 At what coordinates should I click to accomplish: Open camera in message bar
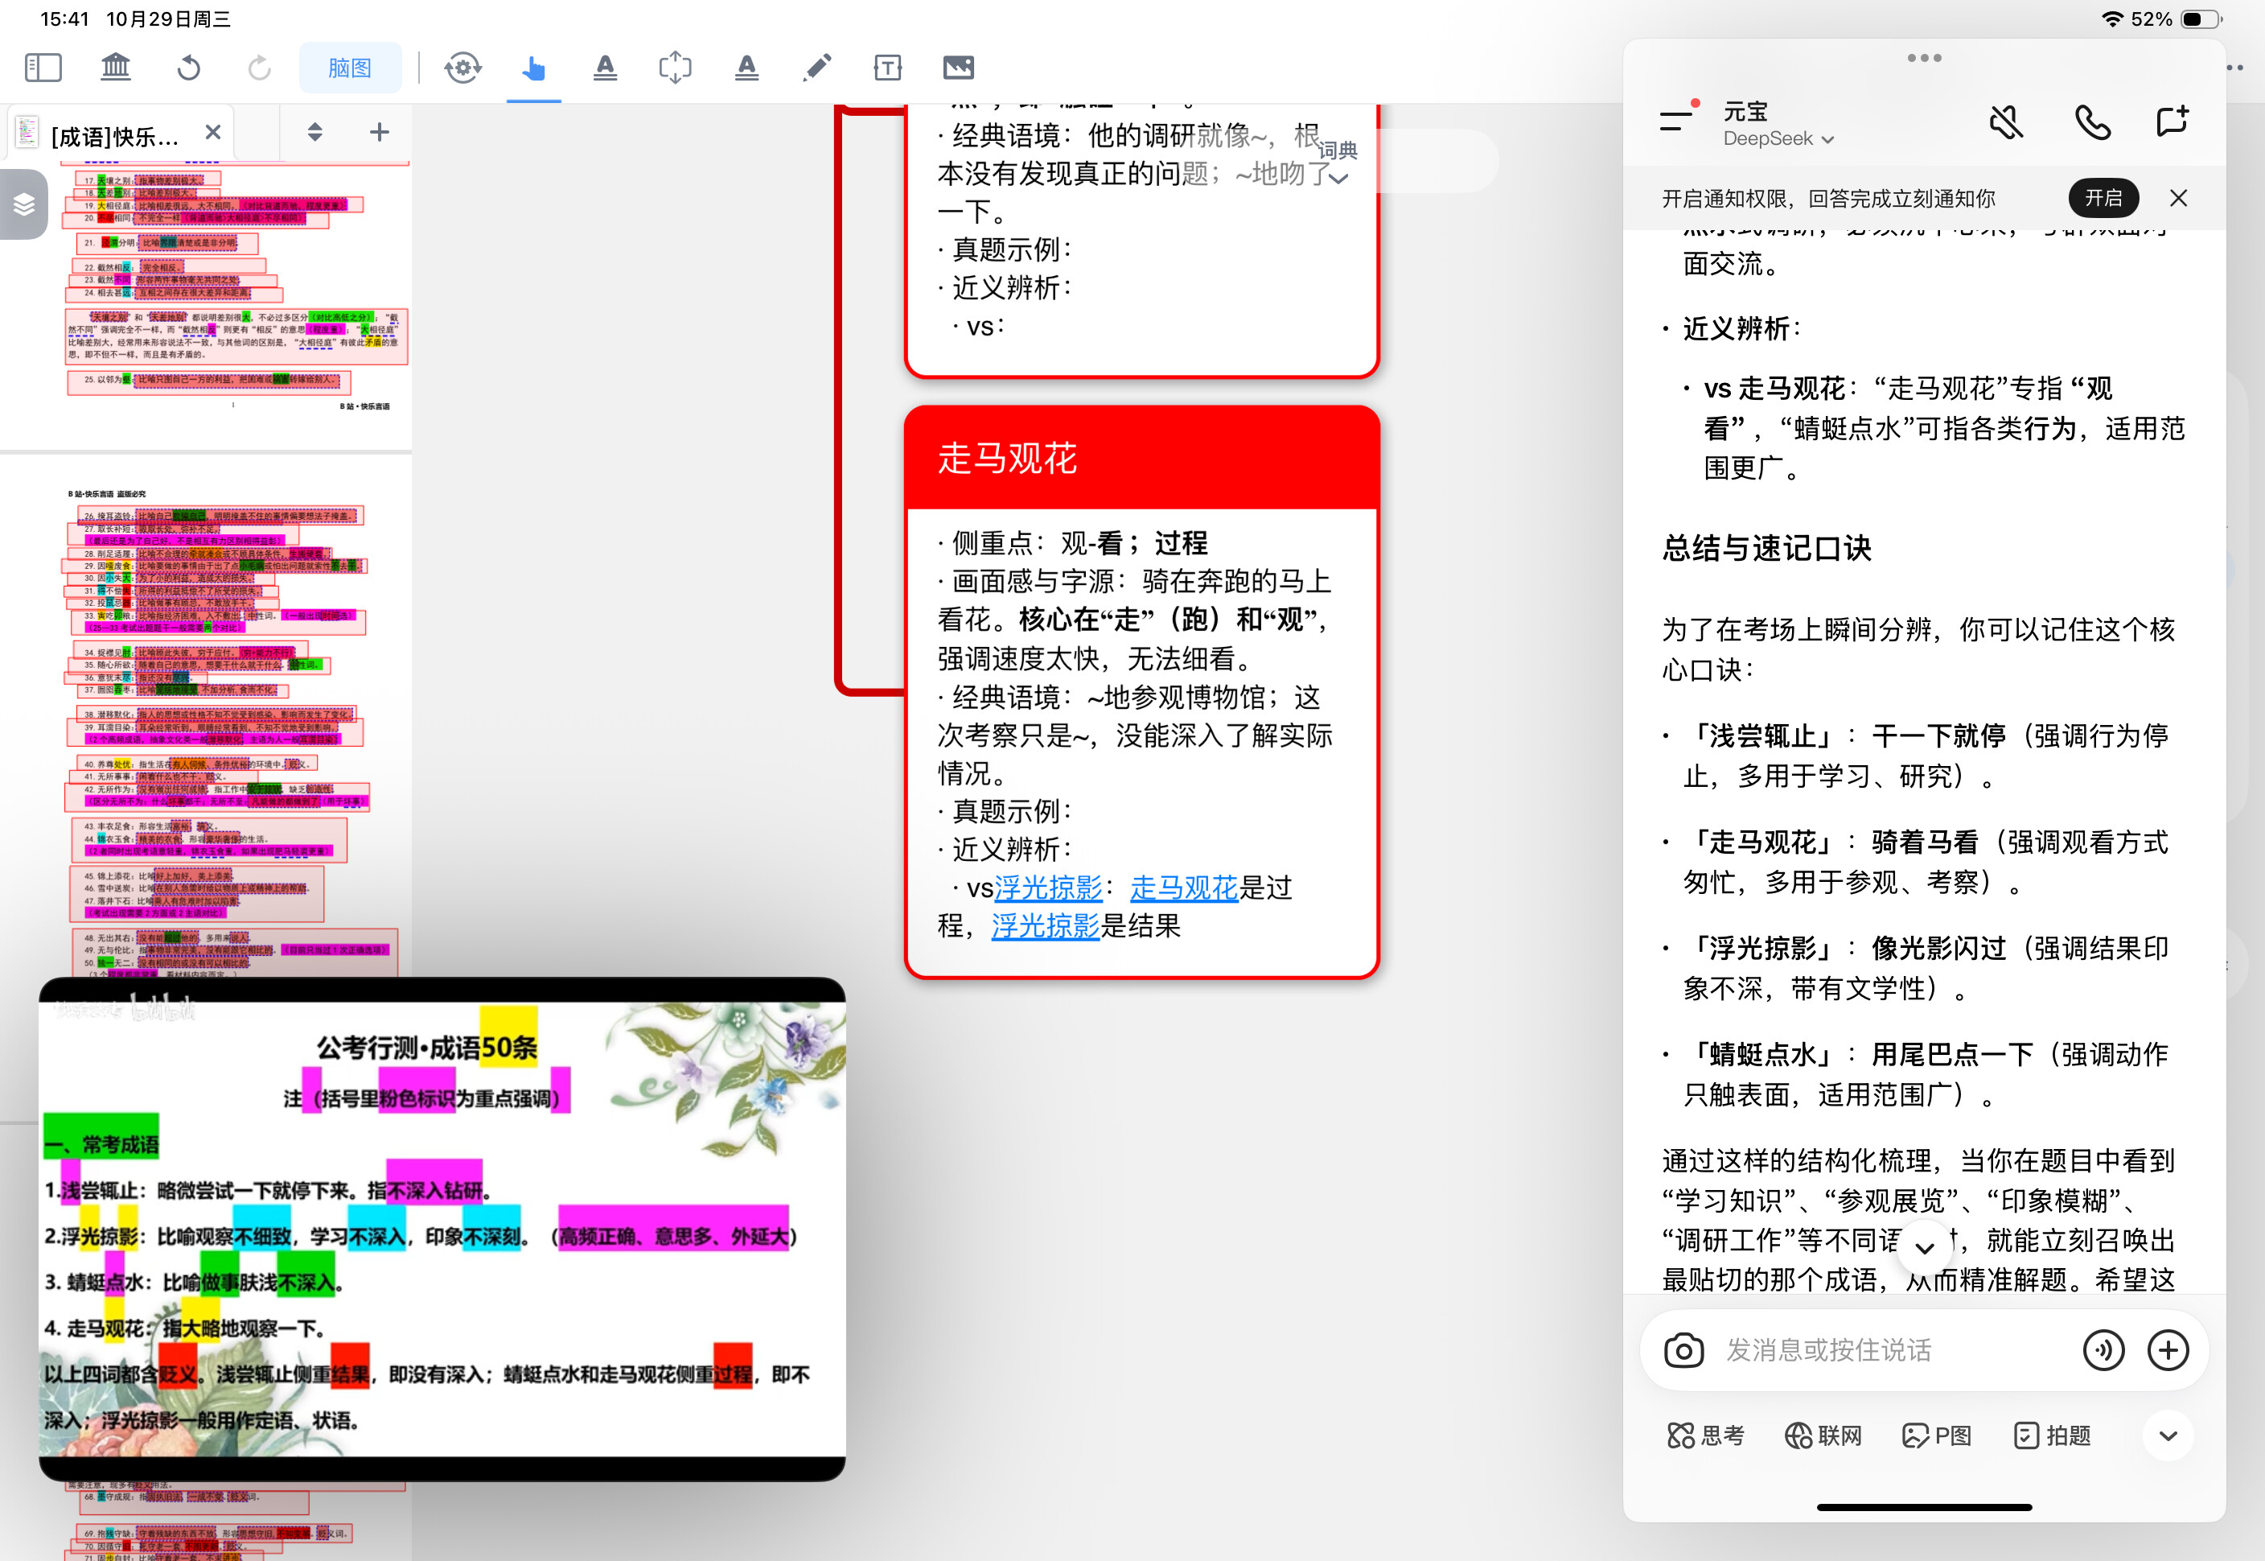[1683, 1351]
